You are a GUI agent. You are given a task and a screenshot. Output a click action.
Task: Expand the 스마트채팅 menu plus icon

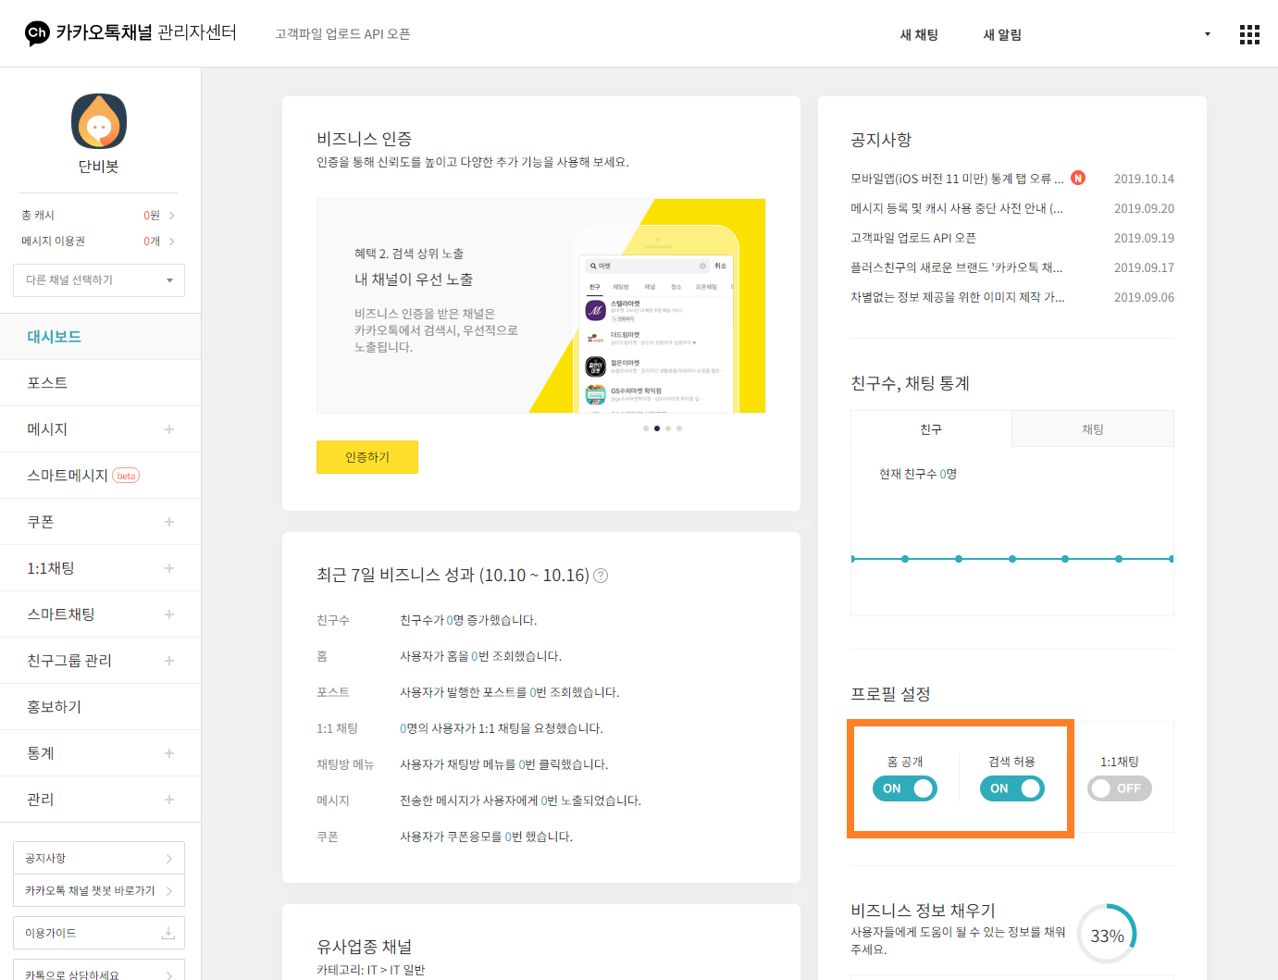pyautogui.click(x=169, y=614)
